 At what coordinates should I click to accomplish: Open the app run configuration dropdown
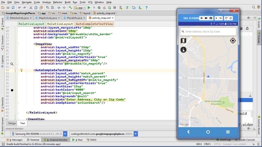[80, 8]
